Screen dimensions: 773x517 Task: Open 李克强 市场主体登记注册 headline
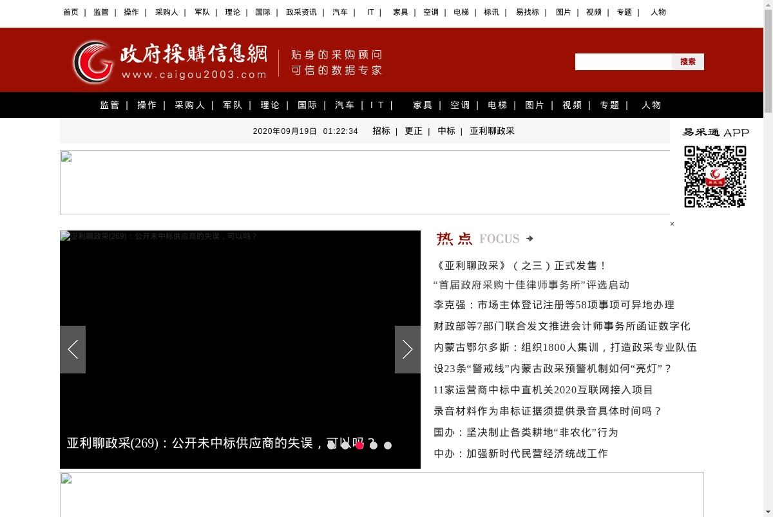(x=554, y=305)
